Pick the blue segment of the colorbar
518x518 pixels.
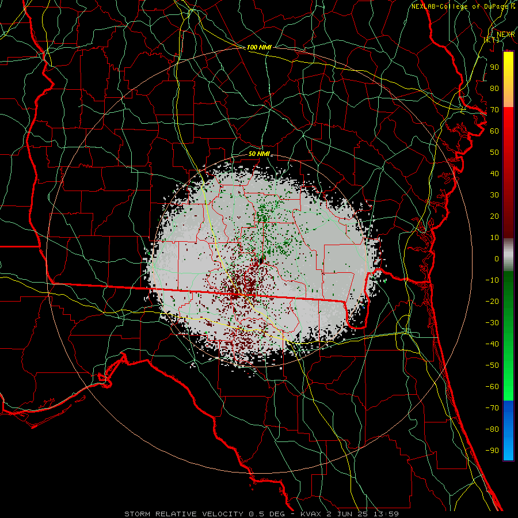click(508, 431)
